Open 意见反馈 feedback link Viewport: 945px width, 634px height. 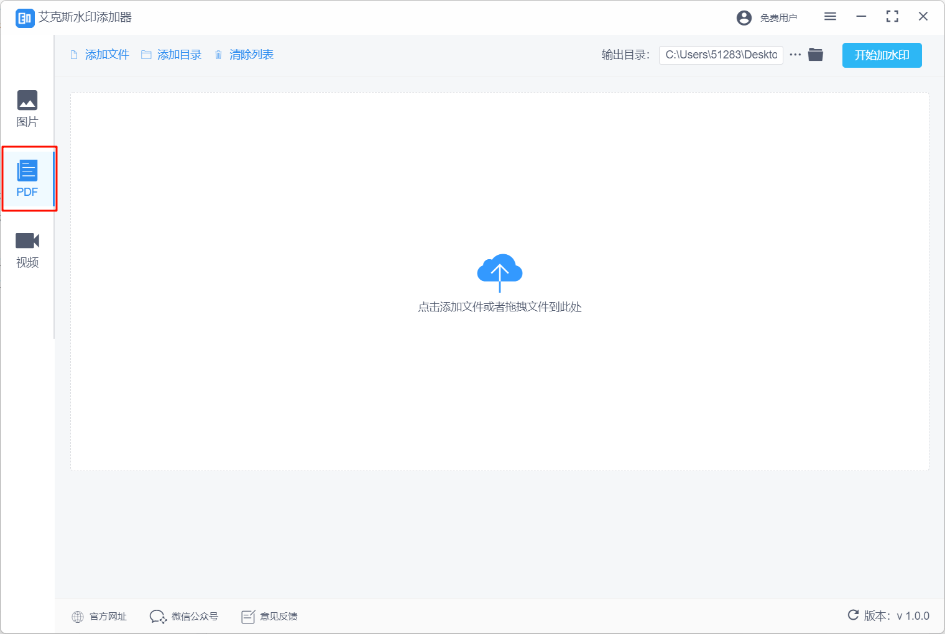[x=269, y=617]
